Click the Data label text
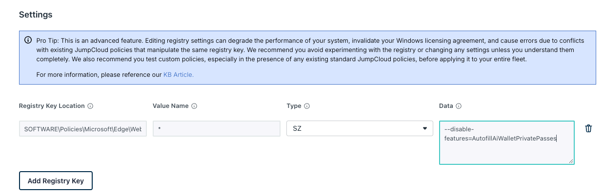Image resolution: width=604 pixels, height=194 pixels. 446,106
